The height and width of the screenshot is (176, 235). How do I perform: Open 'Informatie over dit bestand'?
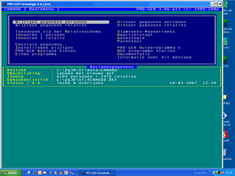[x=154, y=57]
